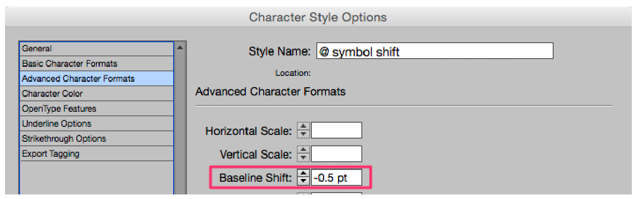Screen dimensions: 640x199
Task: Increase Vertical Scale with the up arrow
Action: [x=303, y=151]
